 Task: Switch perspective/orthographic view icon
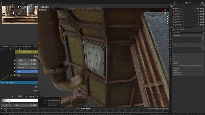coord(168,24)
